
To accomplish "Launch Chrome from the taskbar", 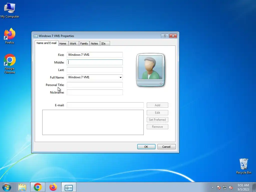I will click(38, 187).
